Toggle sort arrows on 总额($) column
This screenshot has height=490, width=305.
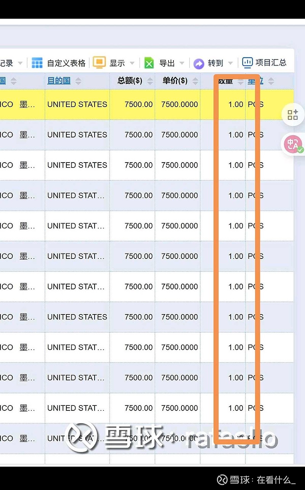150,81
